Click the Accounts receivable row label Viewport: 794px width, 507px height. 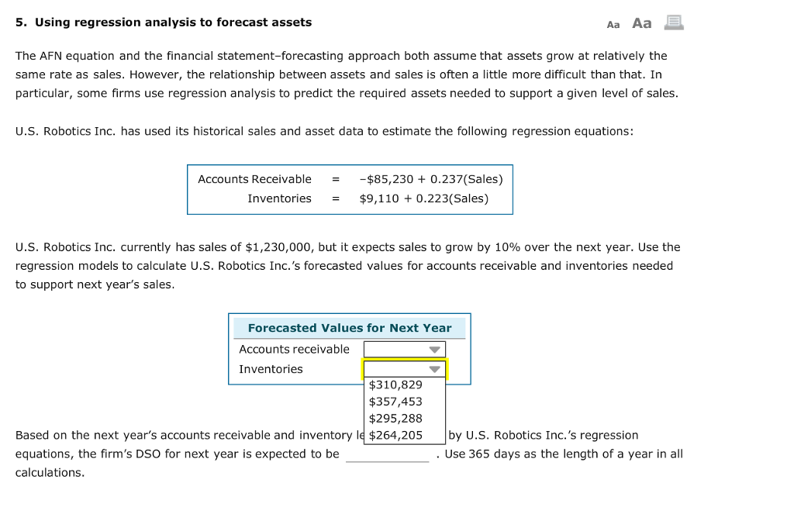tap(294, 349)
